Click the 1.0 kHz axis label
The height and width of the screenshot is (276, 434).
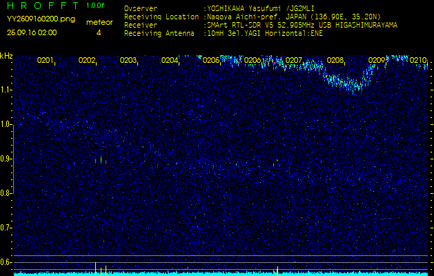click(7, 125)
